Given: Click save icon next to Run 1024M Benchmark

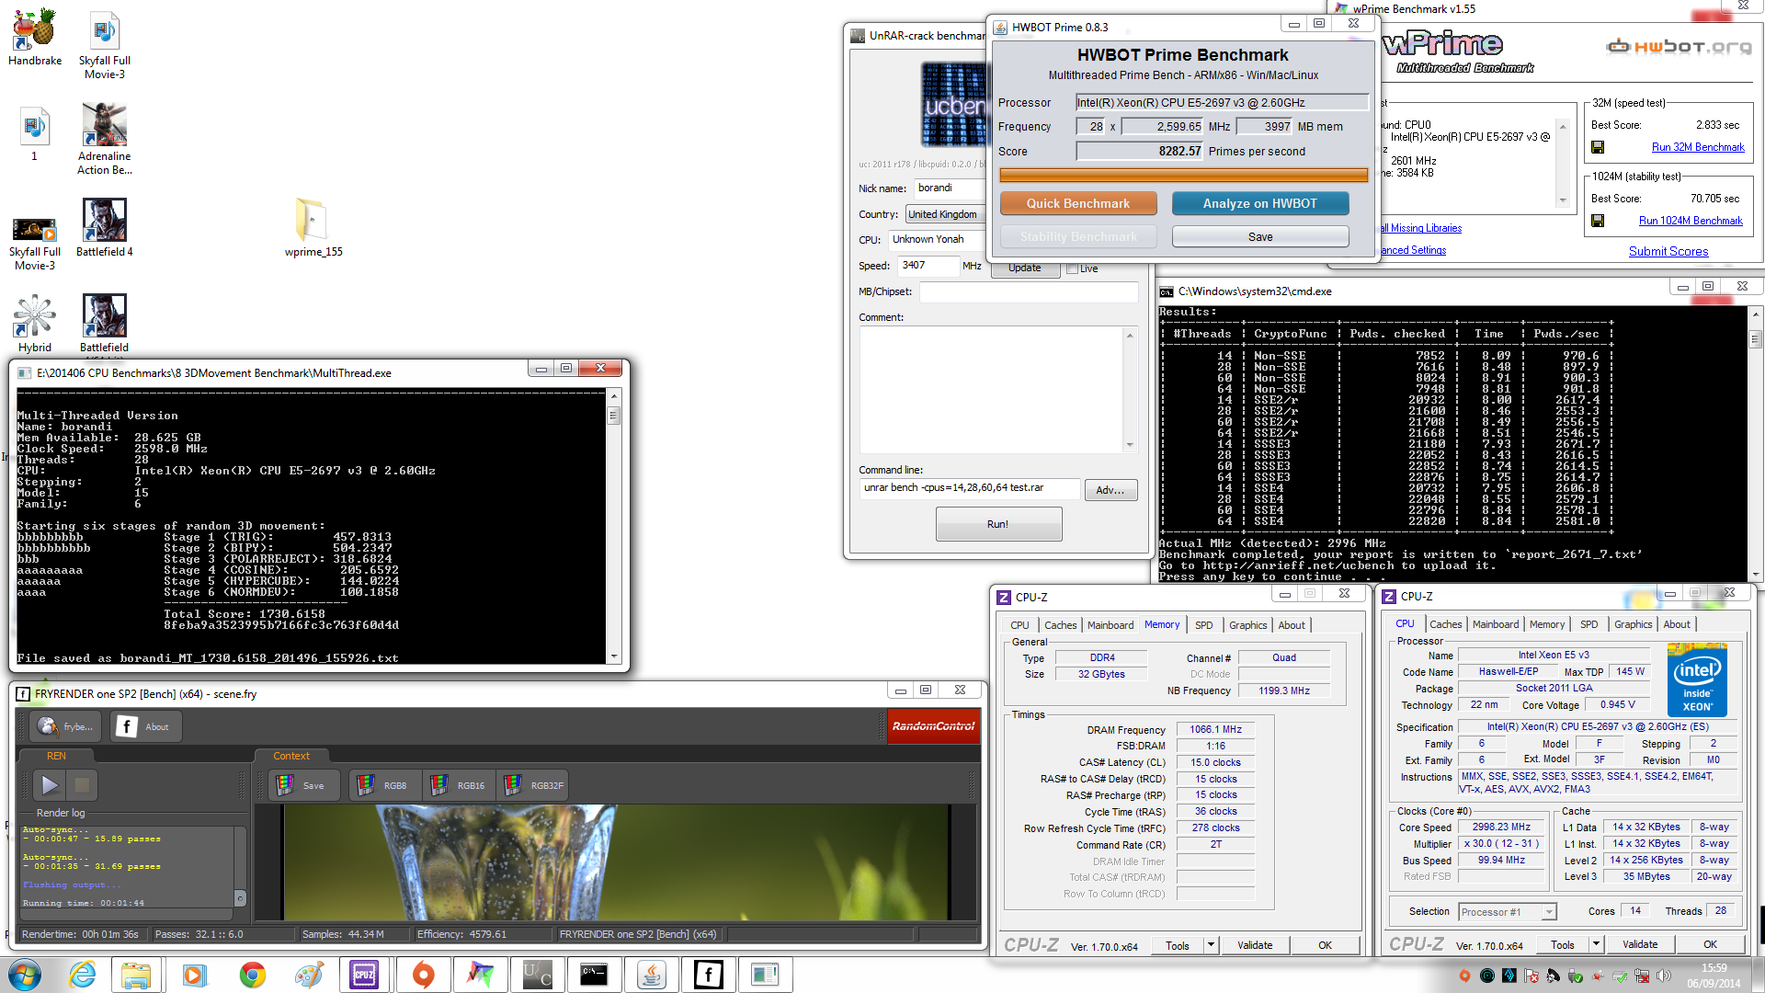Looking at the screenshot, I should (x=1598, y=221).
